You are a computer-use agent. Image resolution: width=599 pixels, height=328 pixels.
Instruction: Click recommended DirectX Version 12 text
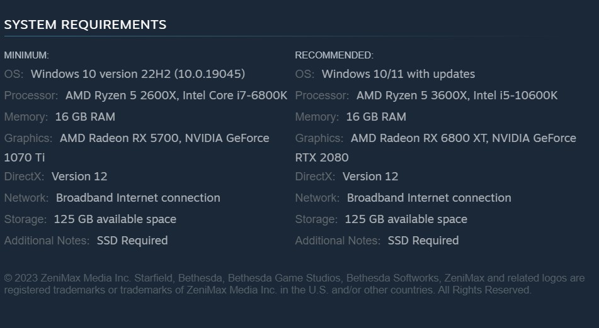370,177
